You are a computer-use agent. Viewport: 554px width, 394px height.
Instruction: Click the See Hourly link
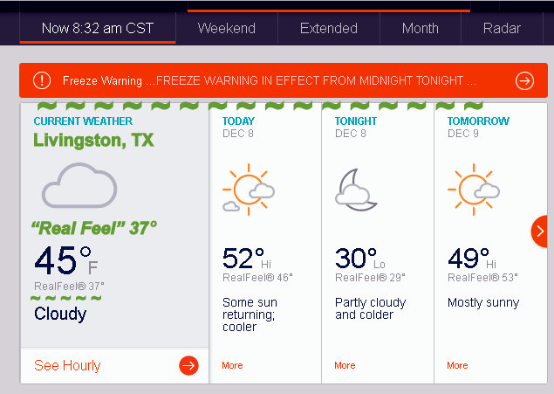(67, 365)
